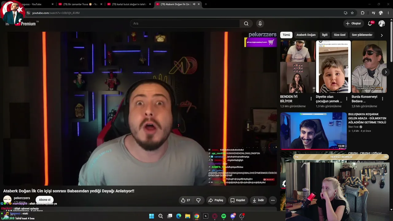Screen dimensions: 393x221
Task: Open the pekerzzers channel avatar
Action: point(7,200)
